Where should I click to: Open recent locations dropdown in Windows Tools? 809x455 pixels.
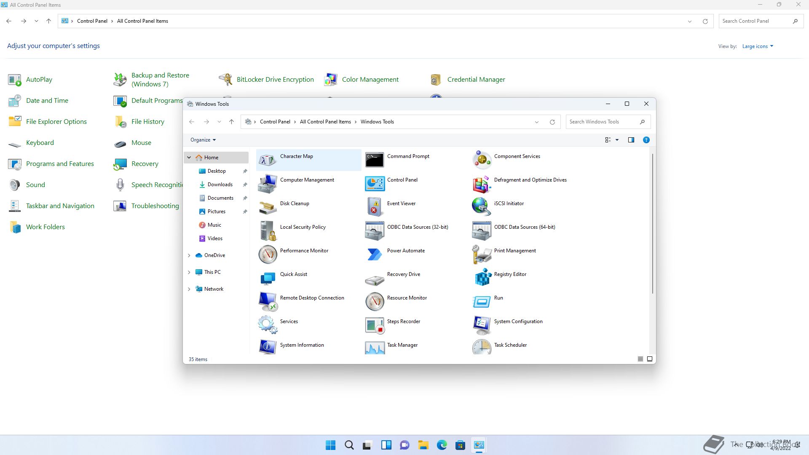(219, 122)
